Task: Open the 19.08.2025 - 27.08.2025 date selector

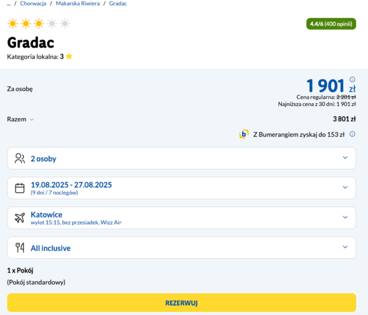Action: tap(181, 188)
